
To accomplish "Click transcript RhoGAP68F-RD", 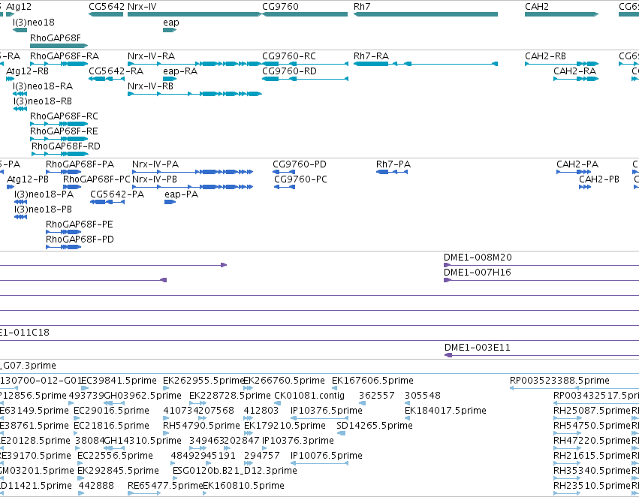I will pos(66,146).
